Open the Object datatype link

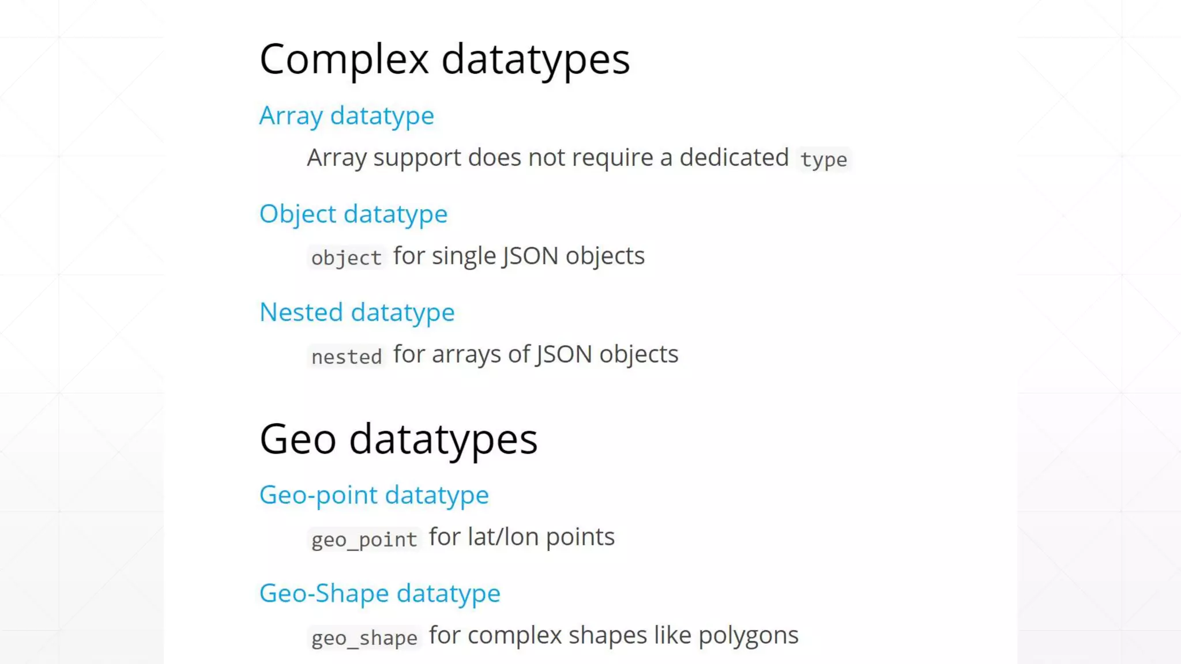click(353, 214)
